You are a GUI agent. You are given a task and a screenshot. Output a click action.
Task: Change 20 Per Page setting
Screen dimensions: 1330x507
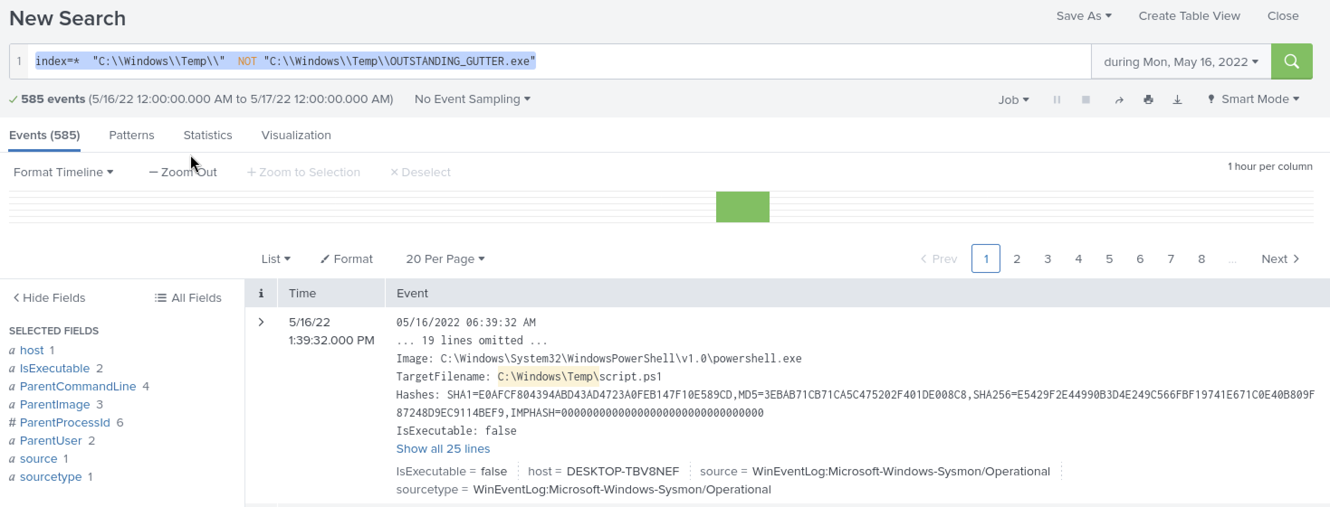point(445,258)
